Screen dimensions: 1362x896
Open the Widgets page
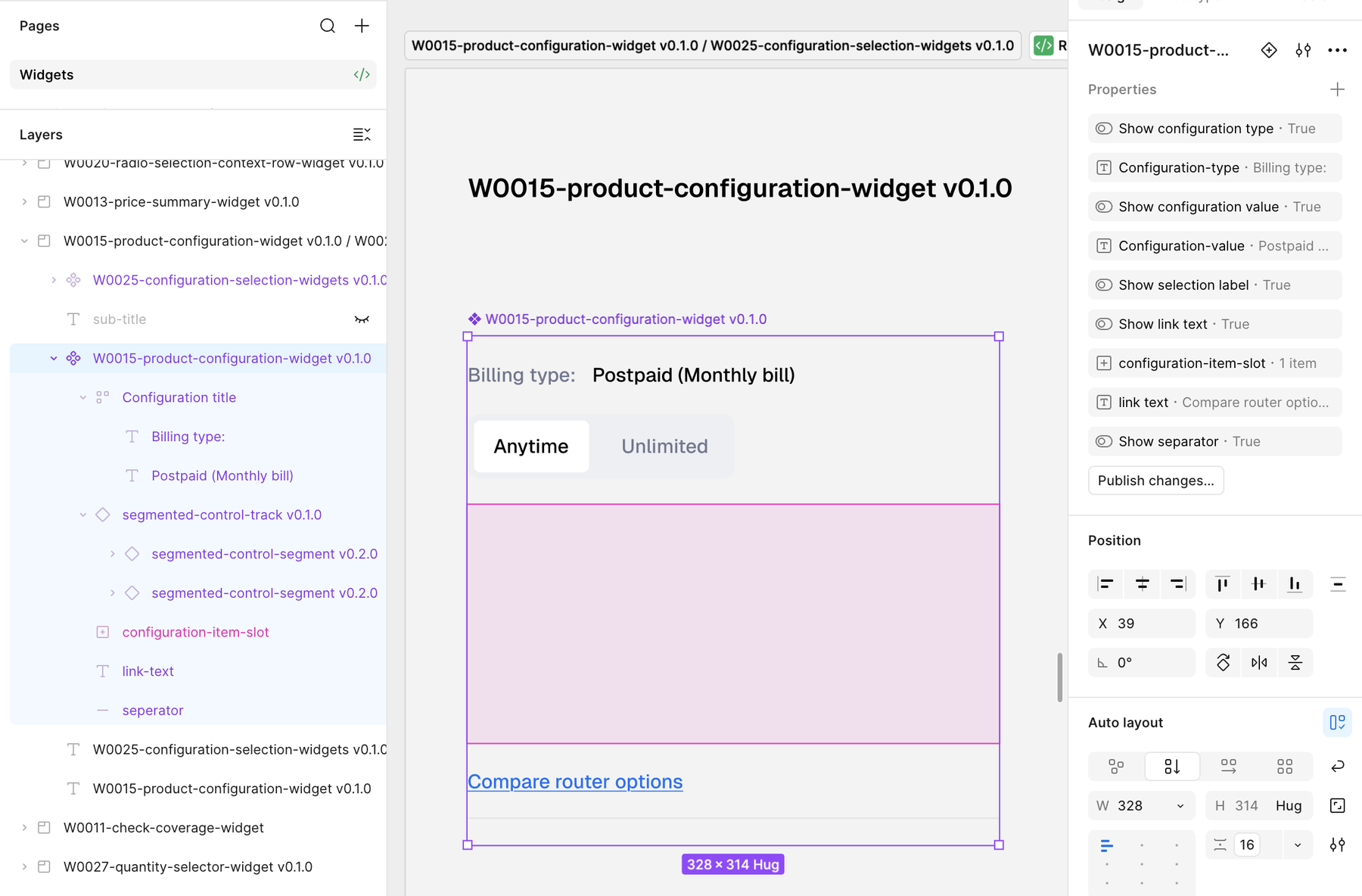click(x=193, y=74)
